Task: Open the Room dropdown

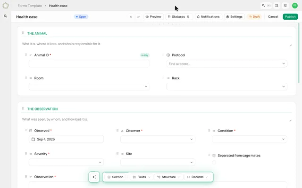Action: tap(89, 86)
